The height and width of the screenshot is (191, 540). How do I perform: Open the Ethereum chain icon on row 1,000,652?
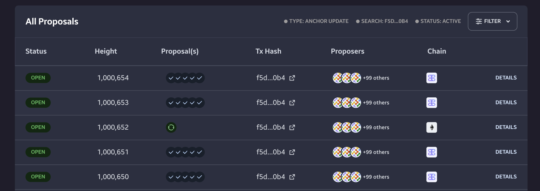pos(432,127)
